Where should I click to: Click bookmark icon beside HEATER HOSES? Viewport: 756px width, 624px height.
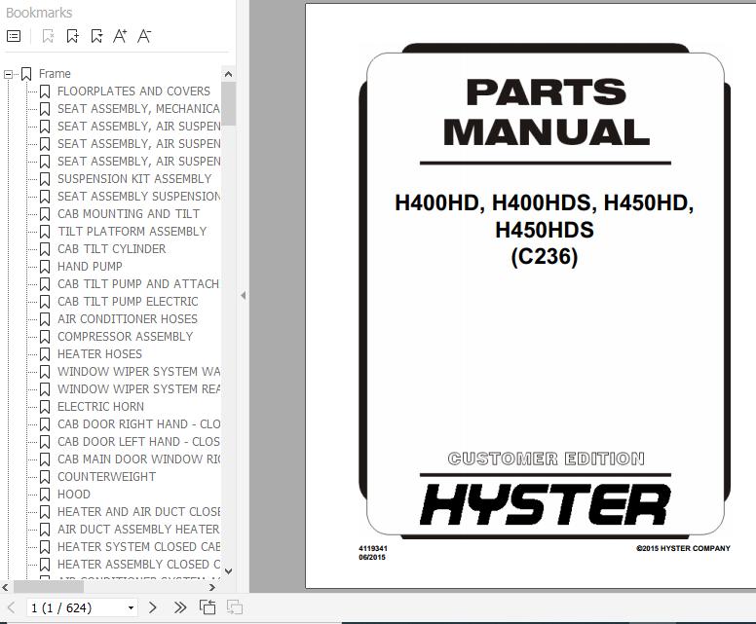click(45, 354)
